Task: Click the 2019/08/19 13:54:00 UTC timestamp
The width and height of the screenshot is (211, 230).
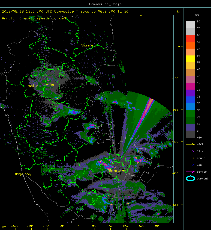Action: (x=27, y=11)
